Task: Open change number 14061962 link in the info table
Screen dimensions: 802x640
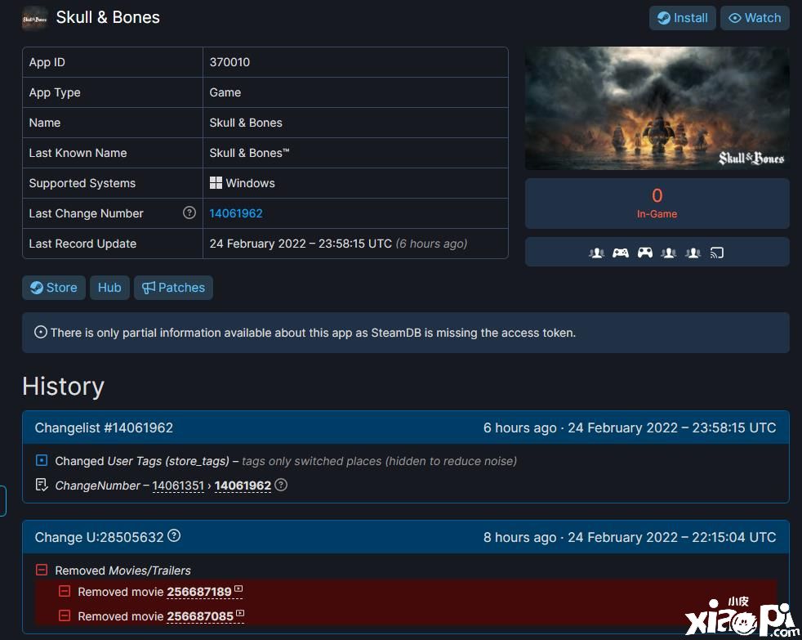Action: click(x=236, y=213)
